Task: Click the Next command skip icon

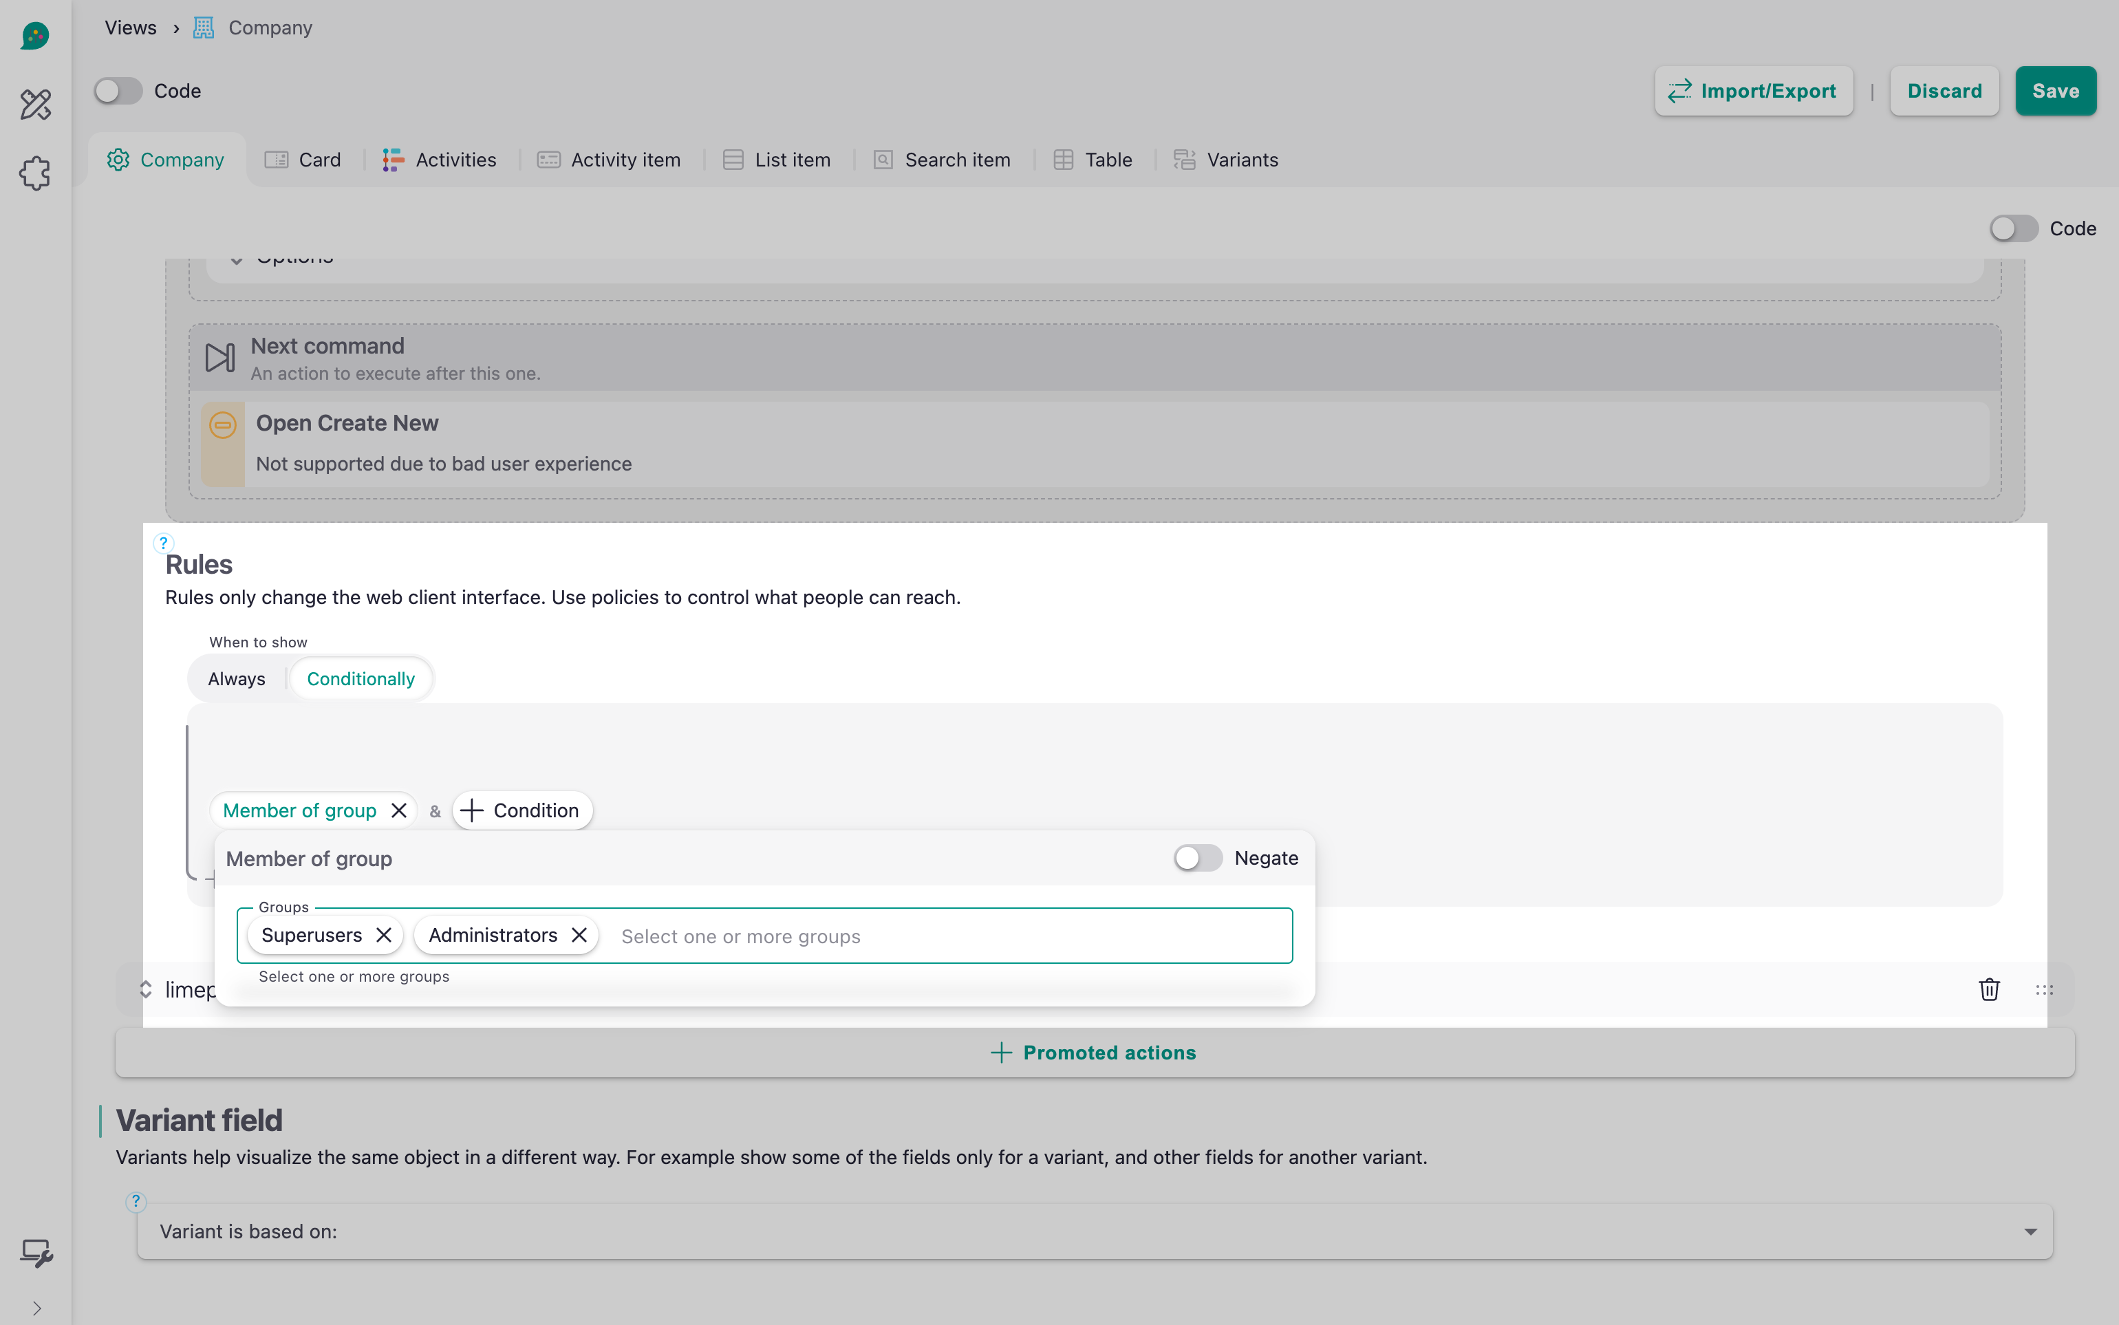Action: (x=220, y=358)
